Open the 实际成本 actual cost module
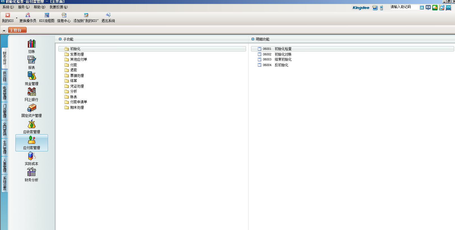 pos(31,159)
